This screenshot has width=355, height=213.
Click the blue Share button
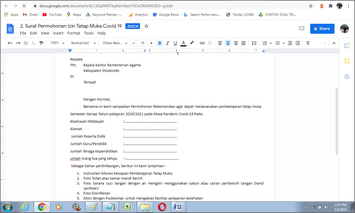[322, 28]
